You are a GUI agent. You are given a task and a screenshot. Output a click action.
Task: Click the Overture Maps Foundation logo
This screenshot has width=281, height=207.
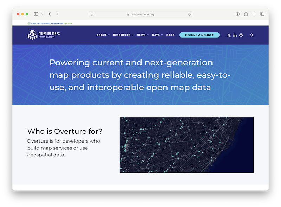click(x=44, y=35)
